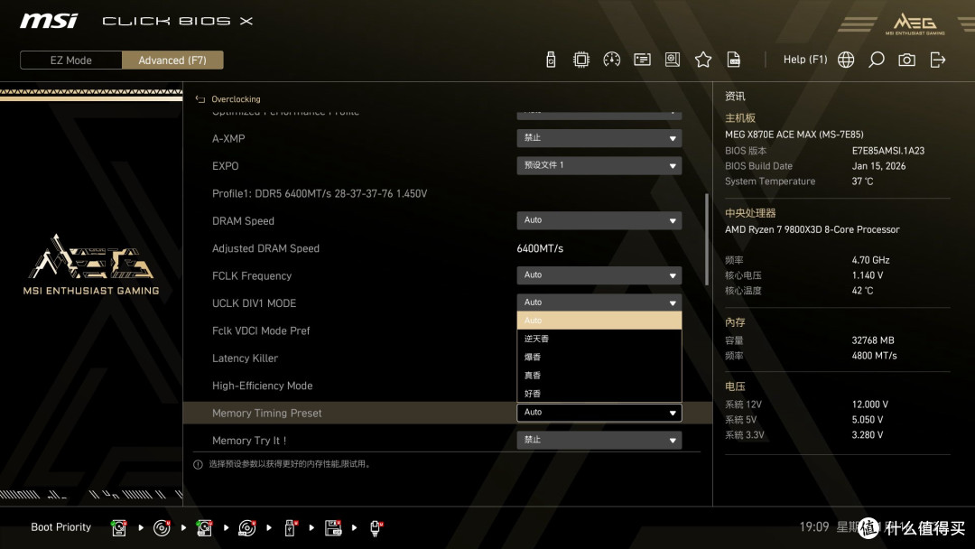Screen dimensions: 975x549
Task: Open the gear picture settings profile icon
Action: pyautogui.click(x=673, y=60)
